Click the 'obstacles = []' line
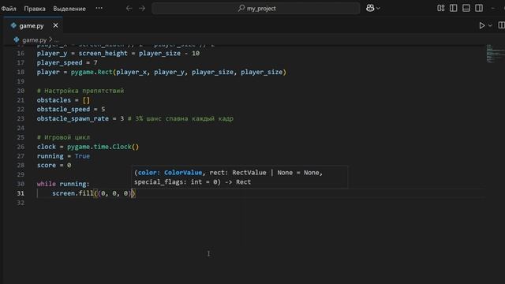The height and width of the screenshot is (284, 505). point(63,100)
